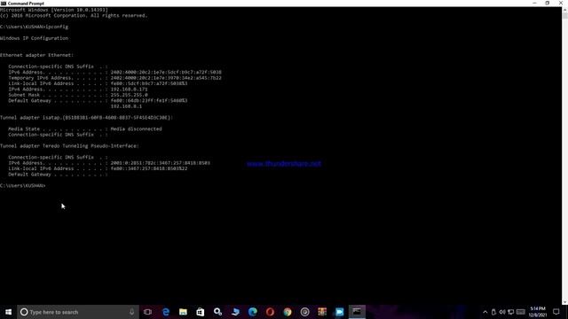Launch Google Chrome from taskbar
This screenshot has width=568, height=319.
[288, 312]
